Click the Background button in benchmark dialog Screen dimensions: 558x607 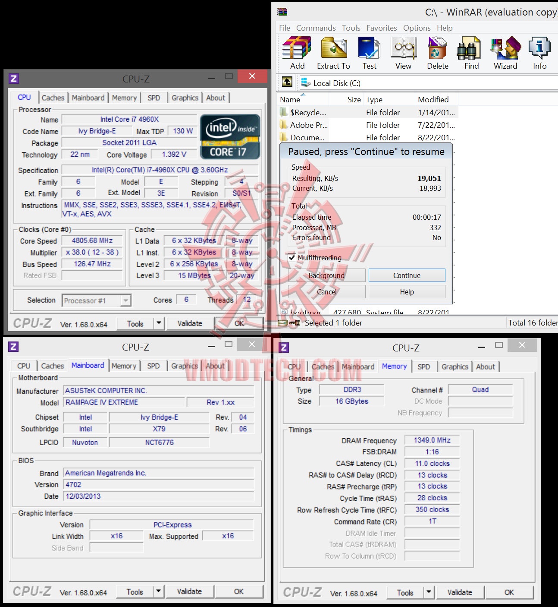click(326, 275)
